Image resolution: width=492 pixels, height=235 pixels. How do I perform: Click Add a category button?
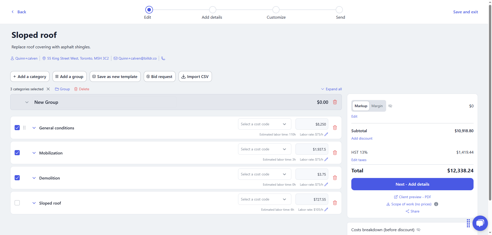[30, 76]
